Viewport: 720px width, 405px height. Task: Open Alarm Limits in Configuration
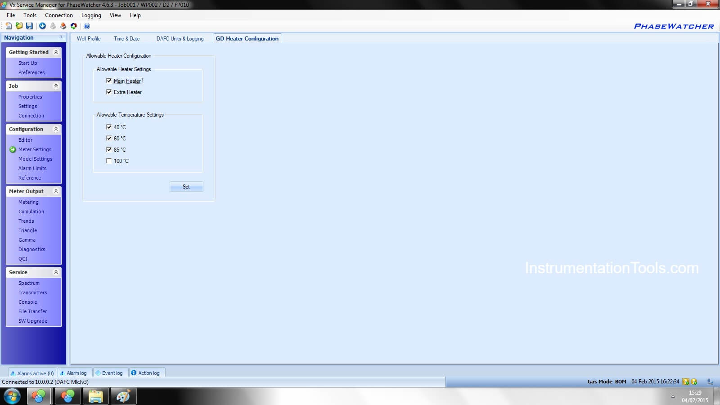(32, 168)
